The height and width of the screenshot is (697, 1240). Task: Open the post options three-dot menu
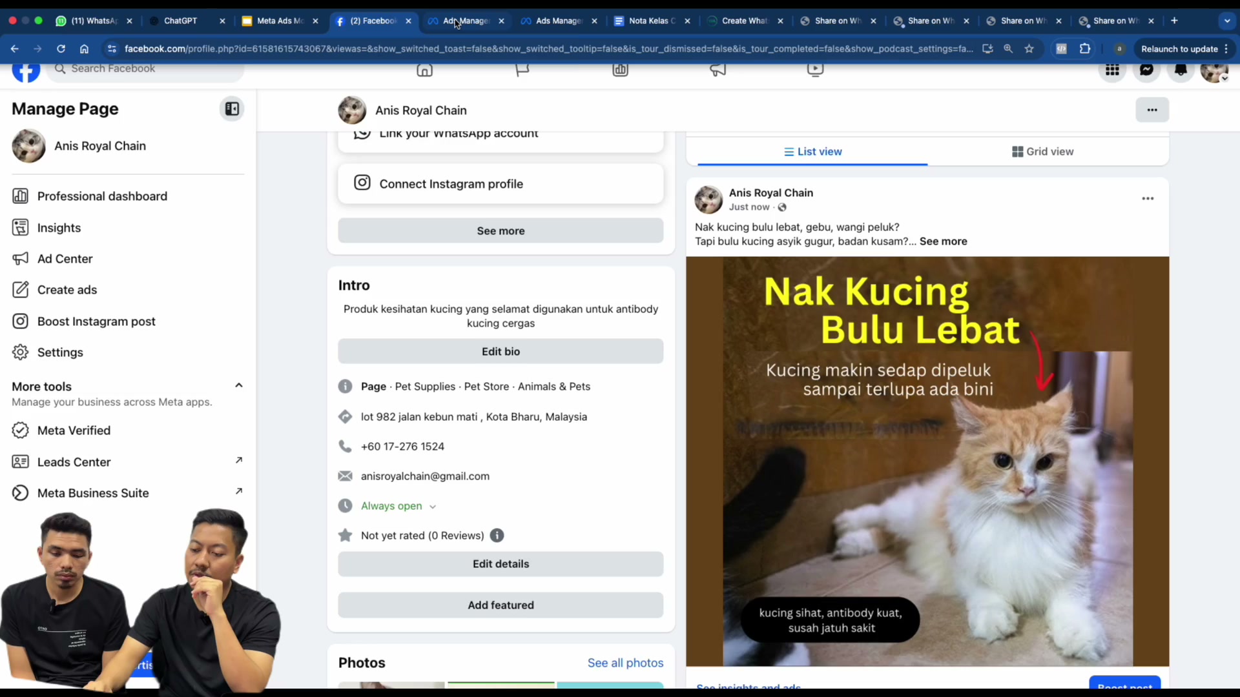tap(1148, 199)
